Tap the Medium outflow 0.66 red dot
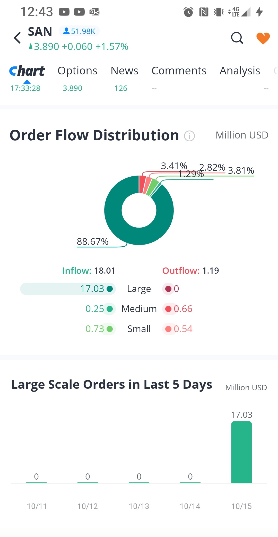Image resolution: width=278 pixels, height=537 pixels. click(x=168, y=309)
